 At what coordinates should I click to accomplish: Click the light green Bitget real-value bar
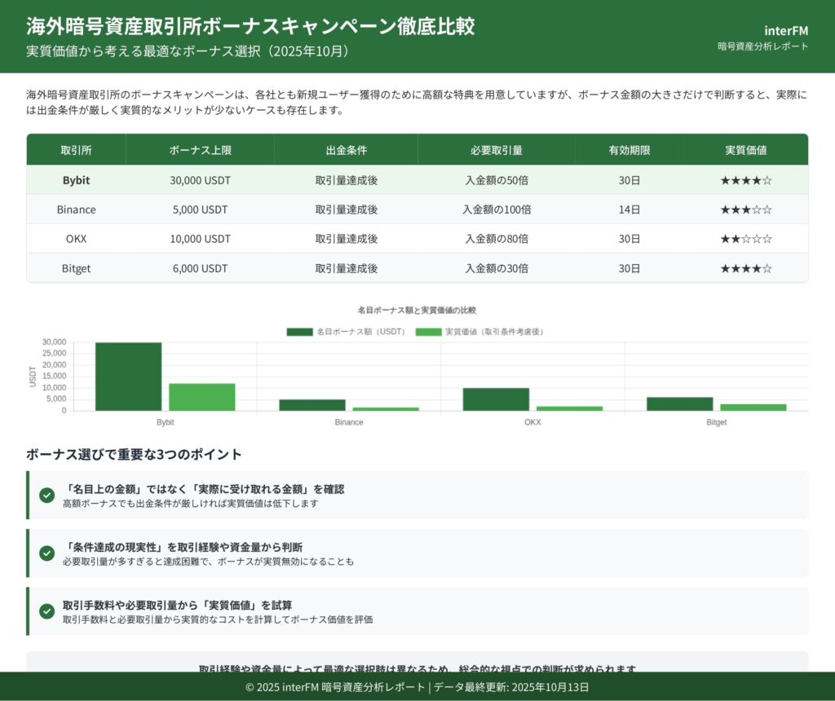[x=753, y=407]
